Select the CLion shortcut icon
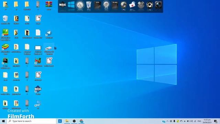This screenshot has height=124, width=220. 5,61
